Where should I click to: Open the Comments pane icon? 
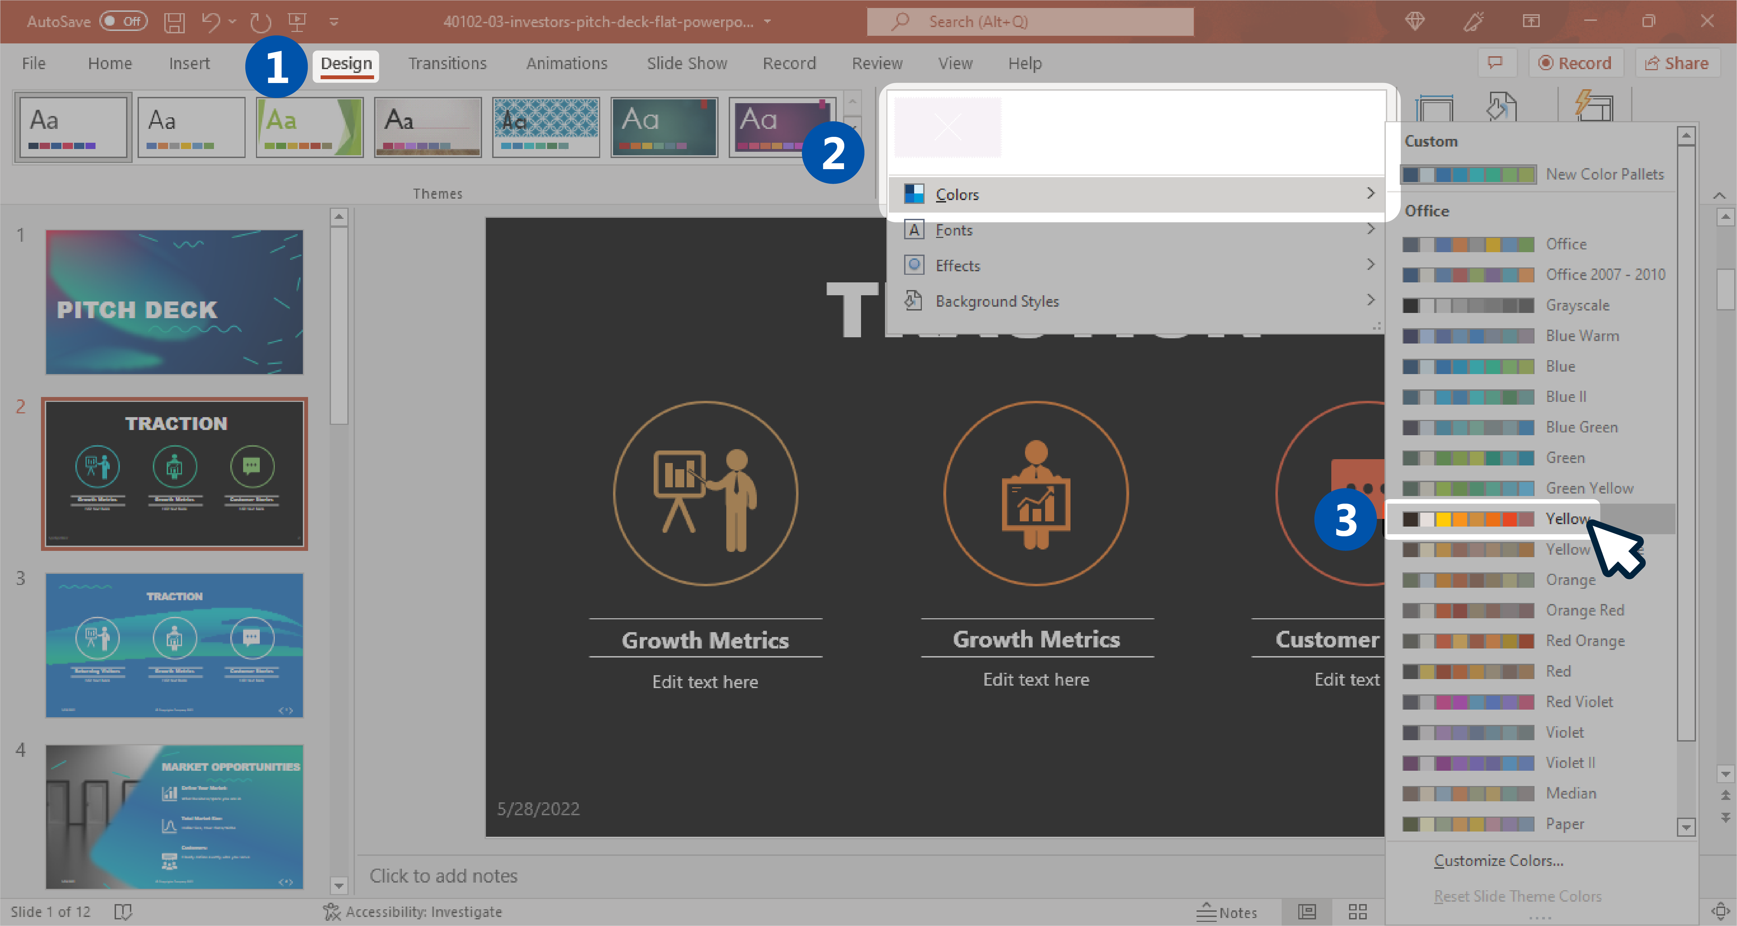(1496, 63)
